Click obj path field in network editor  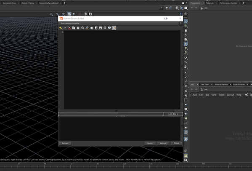click(x=225, y=89)
